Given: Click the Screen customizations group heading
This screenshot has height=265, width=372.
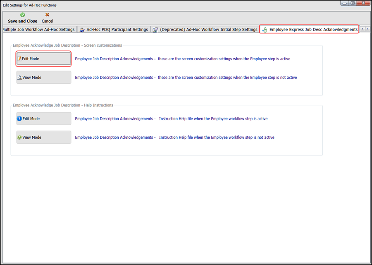Looking at the screenshot, I should [x=67, y=45].
